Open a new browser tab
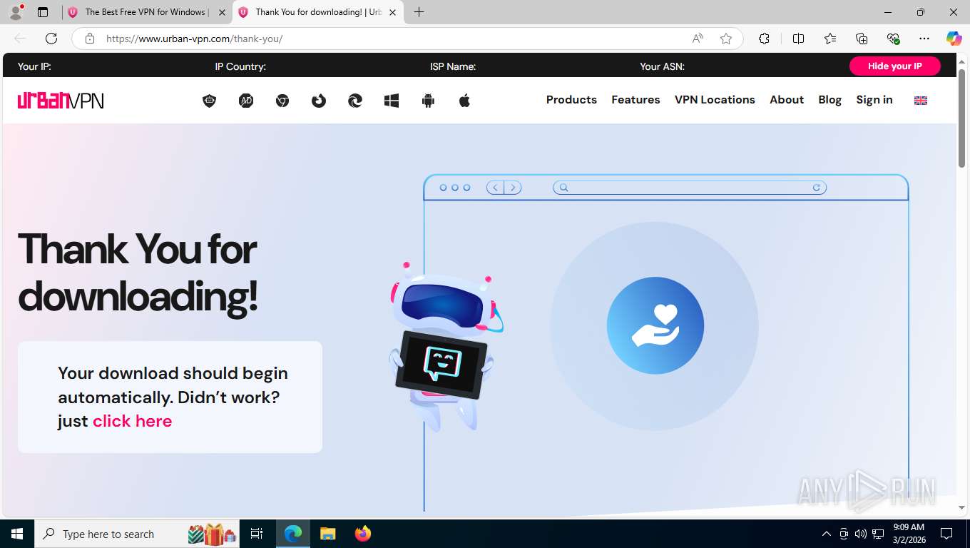This screenshot has height=548, width=970. pos(419,12)
